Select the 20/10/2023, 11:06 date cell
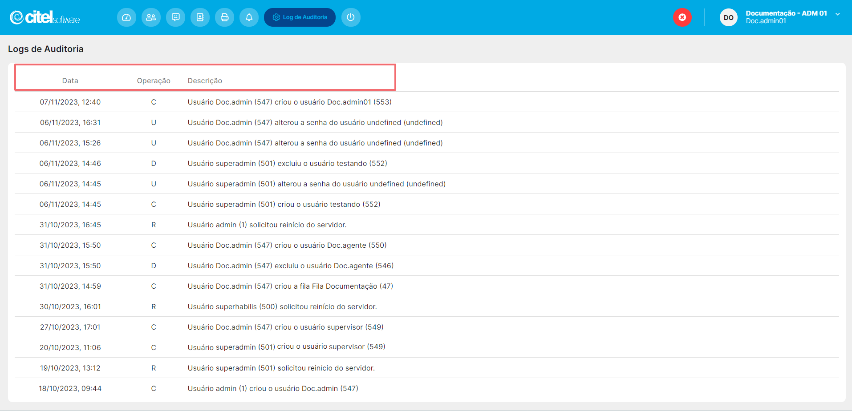This screenshot has height=411, width=852. tap(70, 347)
